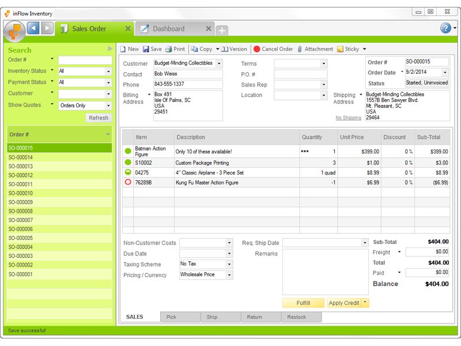This screenshot has width=461, height=346.
Task: Click the No Shipping link
Action: pyautogui.click(x=348, y=118)
